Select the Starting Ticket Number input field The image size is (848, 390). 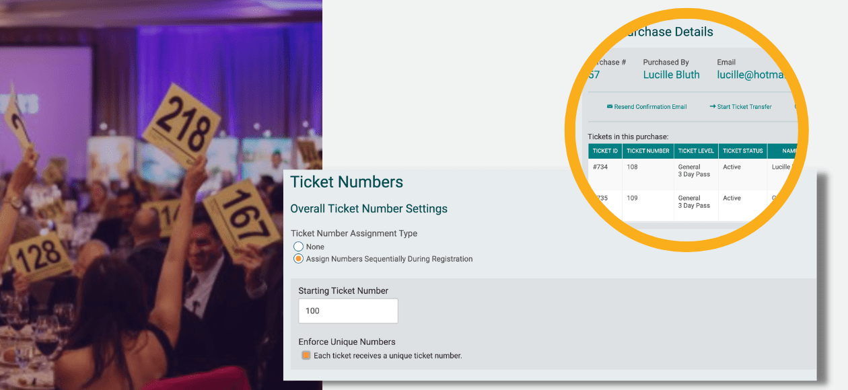(x=348, y=311)
